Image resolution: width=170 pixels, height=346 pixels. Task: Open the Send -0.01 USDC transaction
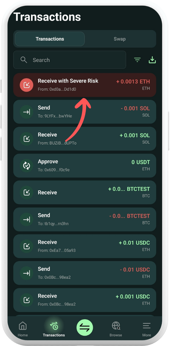click(85, 273)
